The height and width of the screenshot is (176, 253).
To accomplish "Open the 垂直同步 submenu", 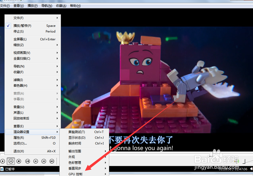I will tap(75, 168).
